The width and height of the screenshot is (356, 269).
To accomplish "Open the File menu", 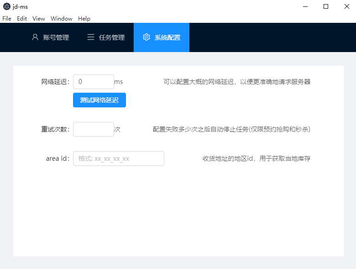I will point(7,19).
